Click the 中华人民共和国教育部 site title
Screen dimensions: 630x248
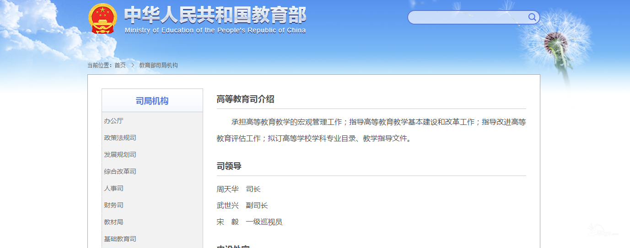(x=215, y=15)
